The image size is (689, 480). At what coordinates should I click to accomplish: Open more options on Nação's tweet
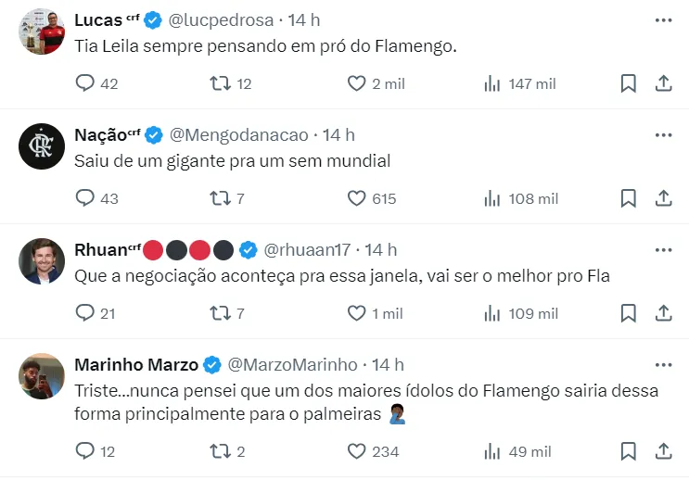663,134
